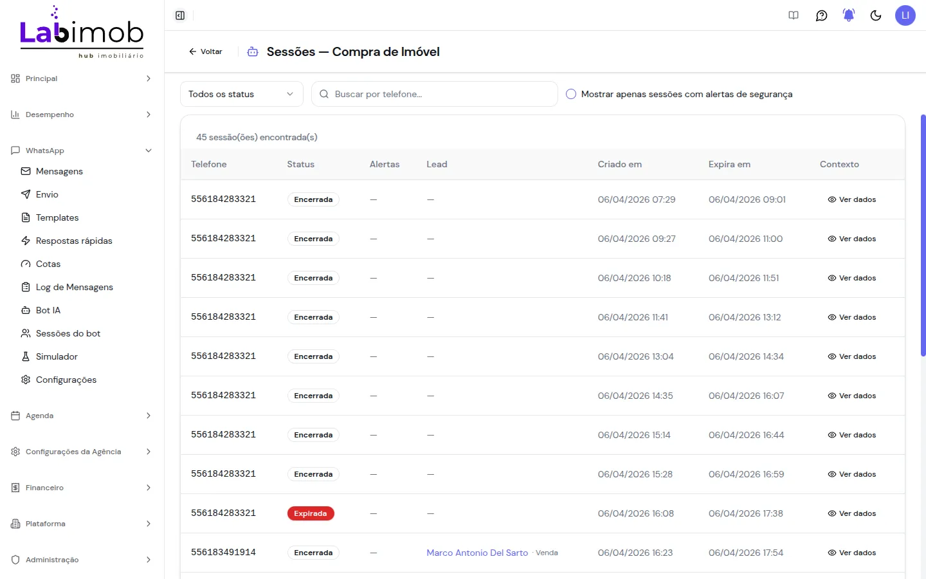
Task: Click the Agenda calendar icon
Action: click(x=15, y=416)
